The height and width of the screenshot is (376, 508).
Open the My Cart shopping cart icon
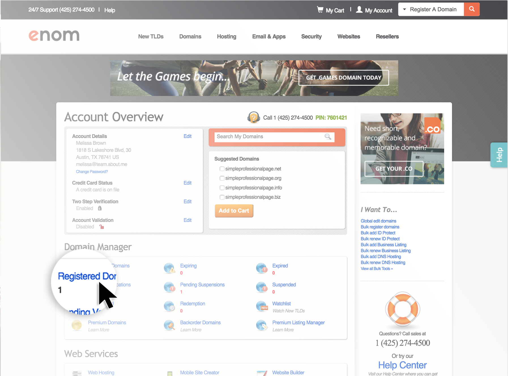[x=320, y=10]
